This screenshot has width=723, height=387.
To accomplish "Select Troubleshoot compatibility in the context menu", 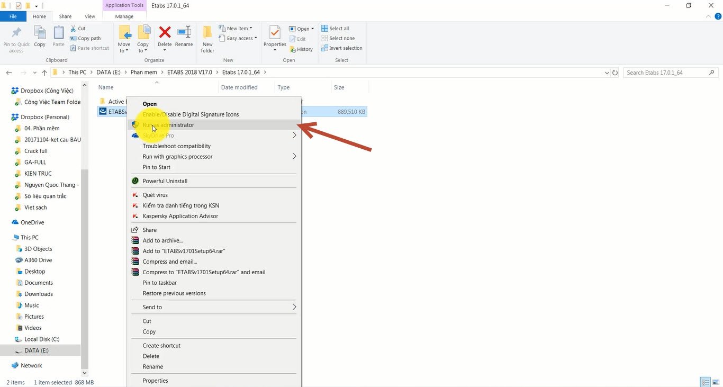I will pyautogui.click(x=214, y=146).
